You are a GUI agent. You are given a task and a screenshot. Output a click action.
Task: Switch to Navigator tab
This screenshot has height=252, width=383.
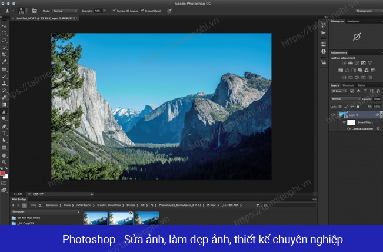click(x=354, y=21)
